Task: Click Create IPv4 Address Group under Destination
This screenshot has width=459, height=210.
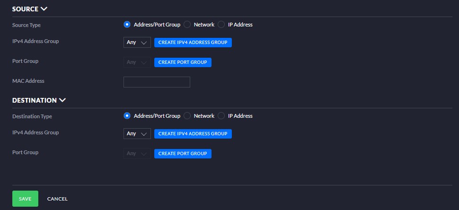Action: point(193,134)
